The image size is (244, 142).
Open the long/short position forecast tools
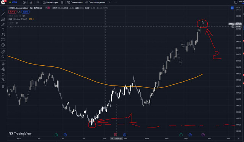click(3, 40)
